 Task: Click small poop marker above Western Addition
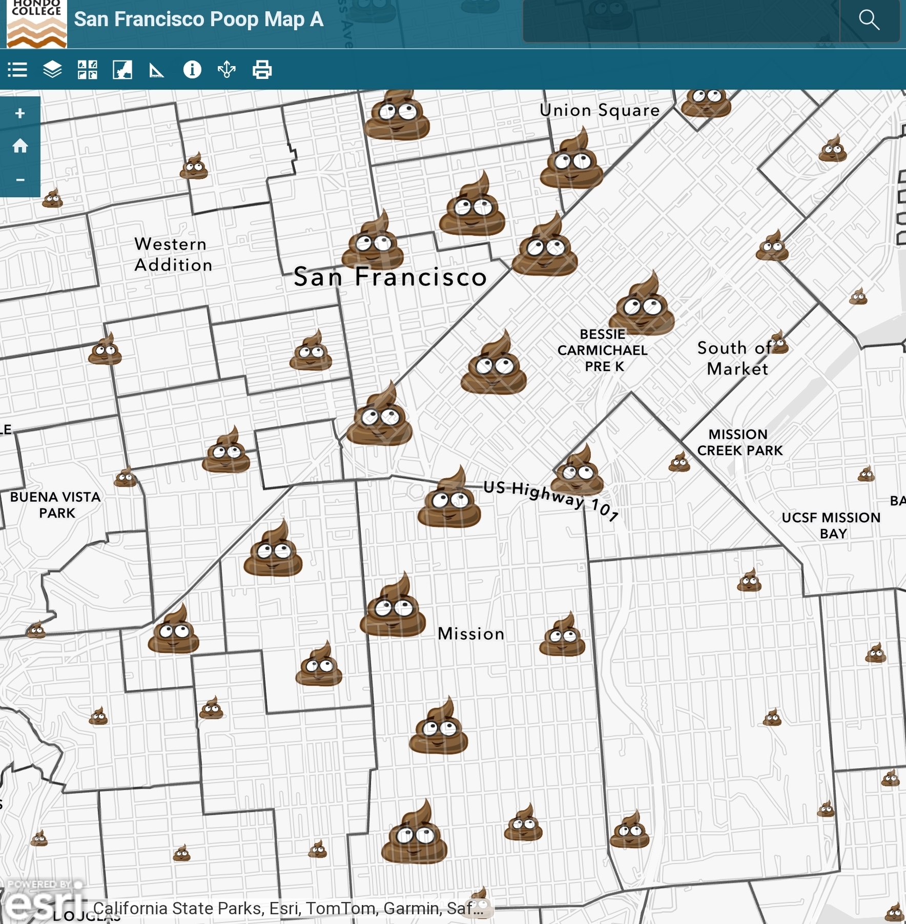pos(194,166)
